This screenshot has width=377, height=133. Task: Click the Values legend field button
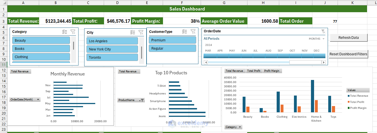click(358, 90)
